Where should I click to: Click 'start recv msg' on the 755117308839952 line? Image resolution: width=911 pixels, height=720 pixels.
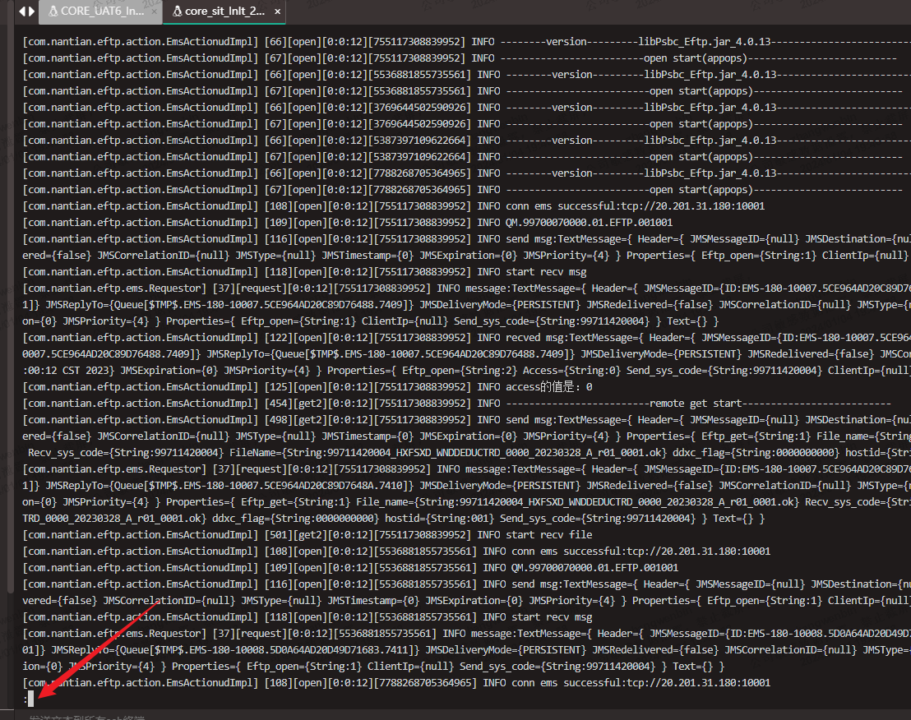click(x=546, y=272)
